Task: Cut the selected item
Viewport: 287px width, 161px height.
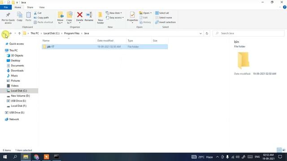Action: [x=38, y=13]
